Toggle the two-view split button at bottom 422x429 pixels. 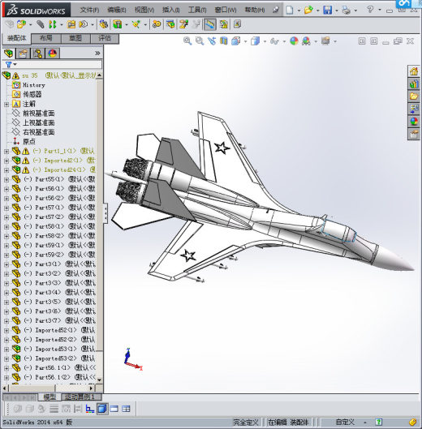pyautogui.click(x=126, y=409)
